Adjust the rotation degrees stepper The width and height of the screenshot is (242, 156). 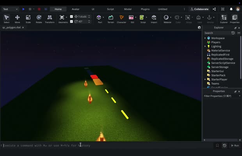89,21
